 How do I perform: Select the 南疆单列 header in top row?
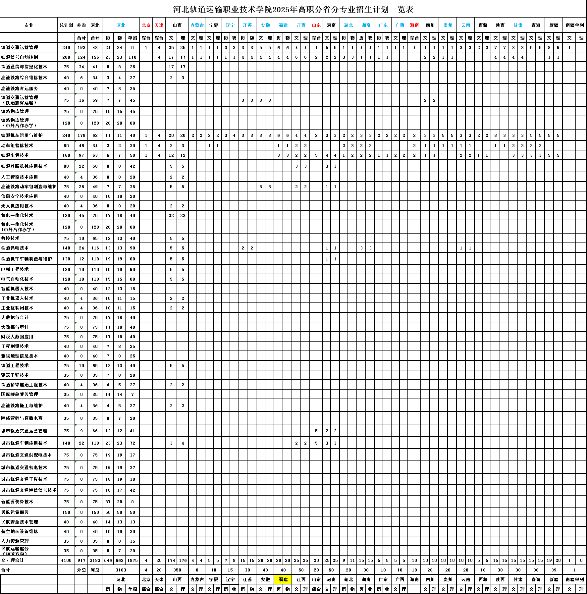[575, 25]
